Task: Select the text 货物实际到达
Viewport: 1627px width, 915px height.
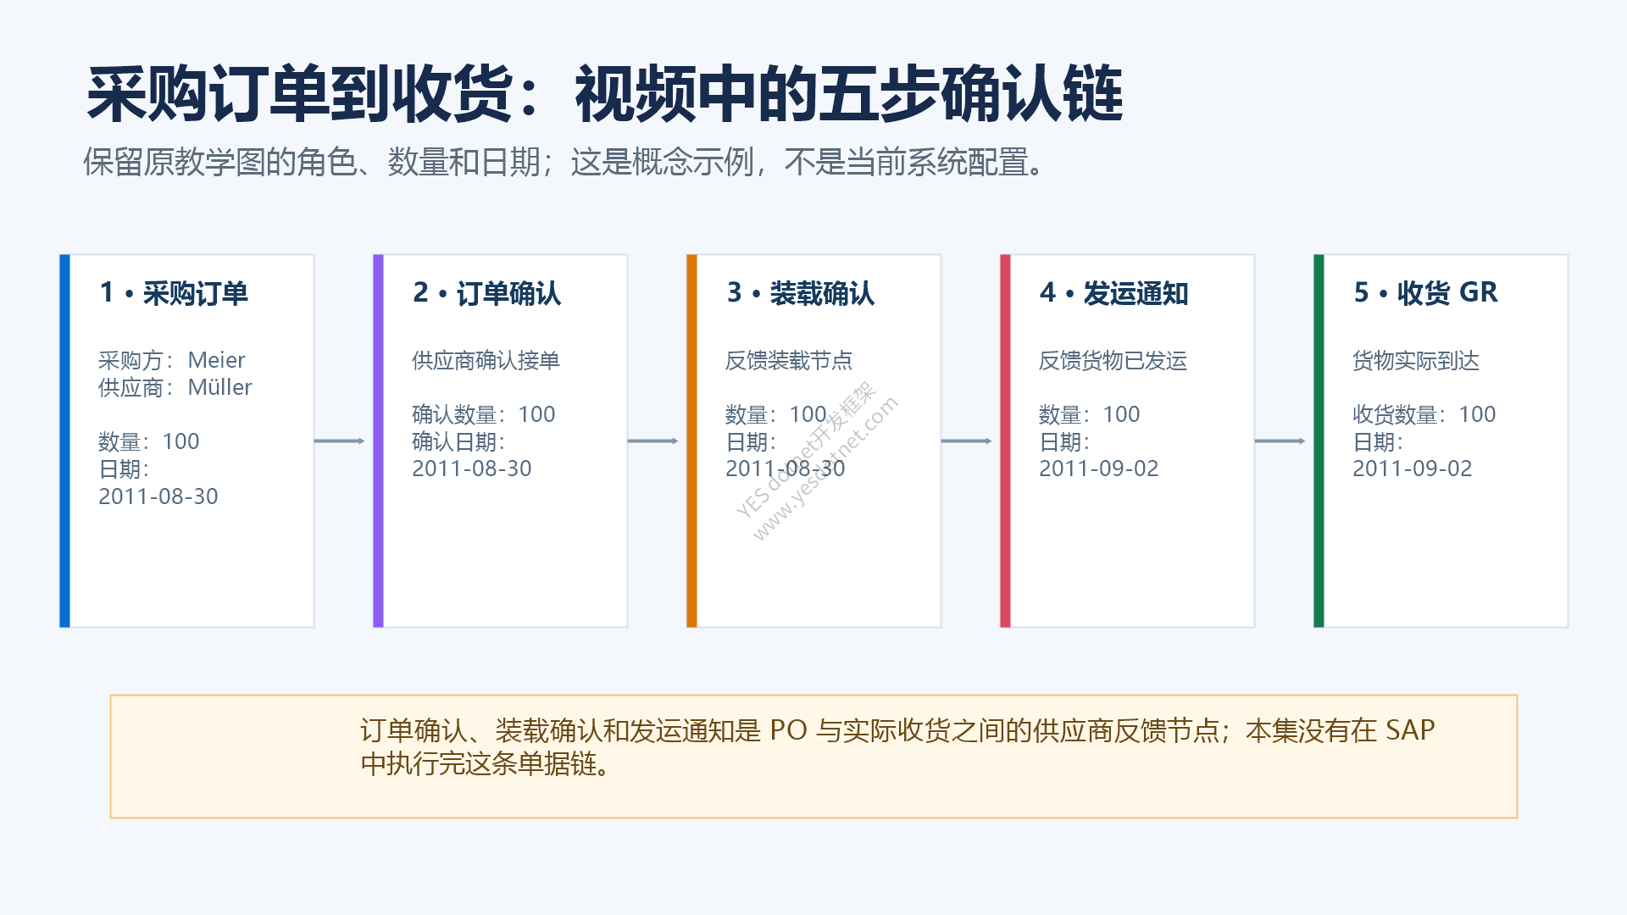Action: (x=1416, y=360)
